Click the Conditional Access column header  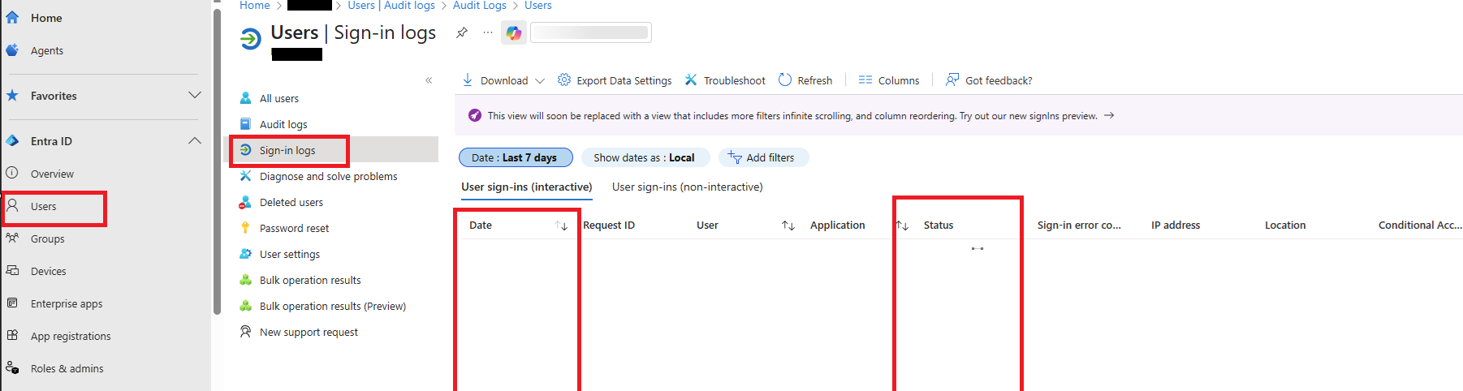1420,226
